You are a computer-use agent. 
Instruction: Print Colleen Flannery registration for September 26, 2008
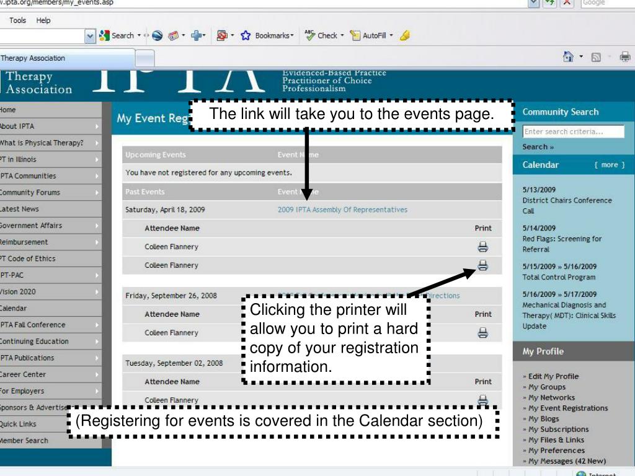[x=482, y=333]
